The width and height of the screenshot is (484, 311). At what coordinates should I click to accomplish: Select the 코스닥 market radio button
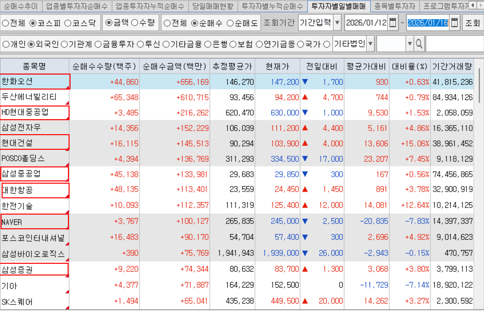click(x=68, y=23)
